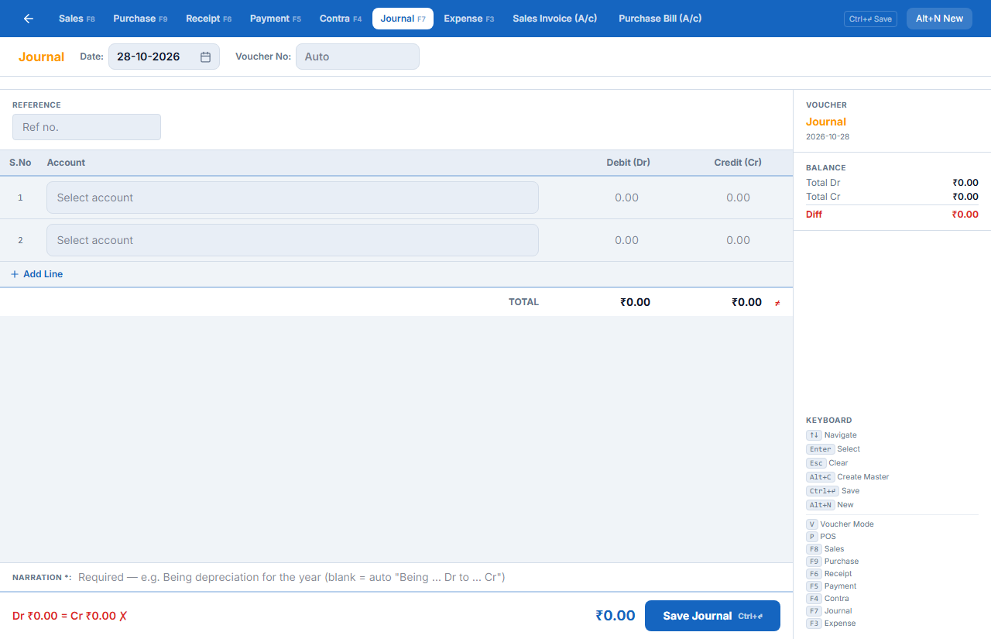Screen dimensions: 991x639
Task: Click Create Master in the keyboard list
Action: pyautogui.click(x=848, y=477)
